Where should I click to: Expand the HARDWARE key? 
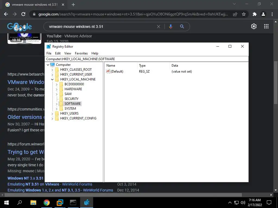[x=56, y=89]
